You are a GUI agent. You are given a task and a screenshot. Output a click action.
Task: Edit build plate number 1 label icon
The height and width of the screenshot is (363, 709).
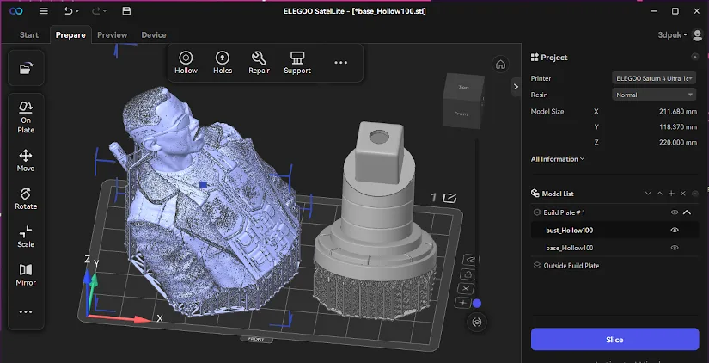pos(450,198)
